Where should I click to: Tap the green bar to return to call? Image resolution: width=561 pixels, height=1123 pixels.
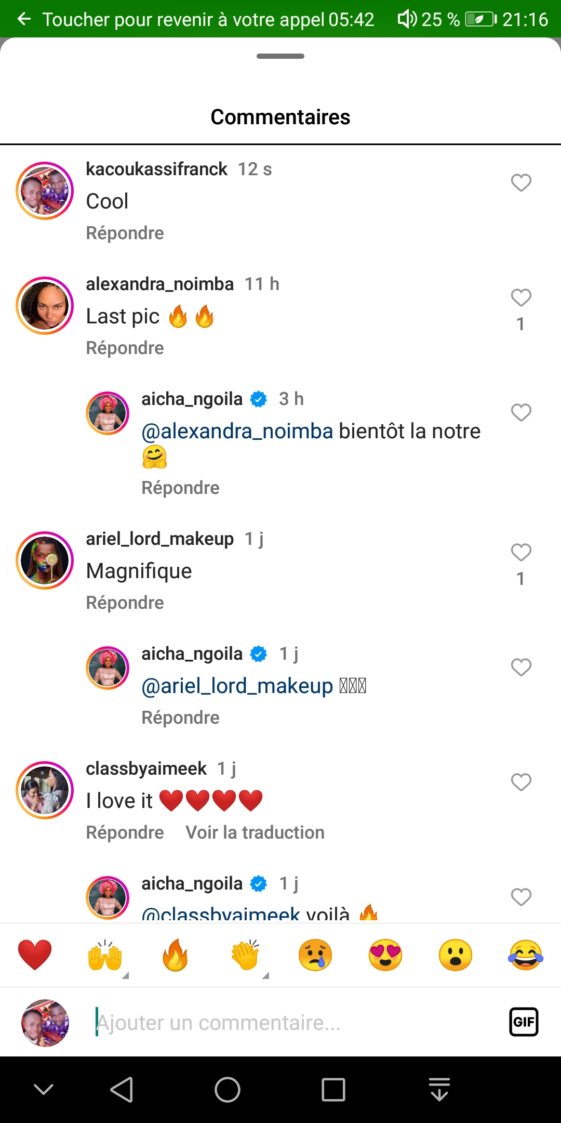pyautogui.click(x=208, y=19)
